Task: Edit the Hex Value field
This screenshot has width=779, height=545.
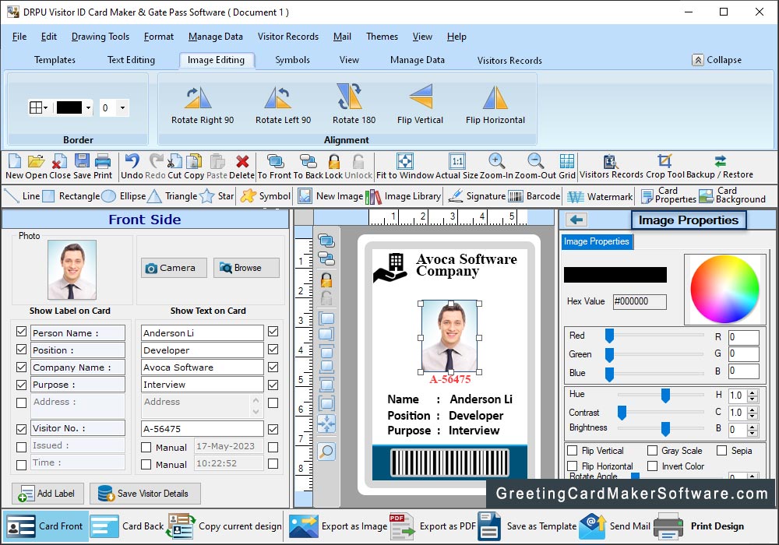Action: pyautogui.click(x=640, y=301)
